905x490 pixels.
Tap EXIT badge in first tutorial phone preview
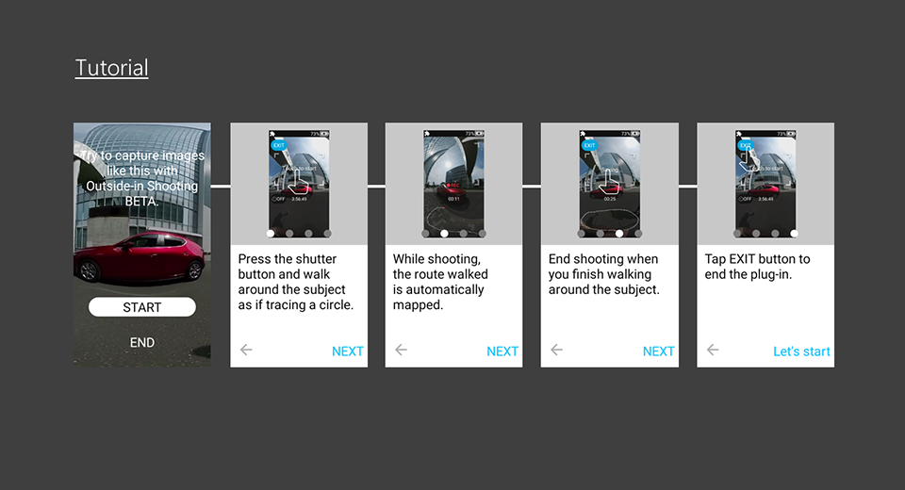point(279,145)
